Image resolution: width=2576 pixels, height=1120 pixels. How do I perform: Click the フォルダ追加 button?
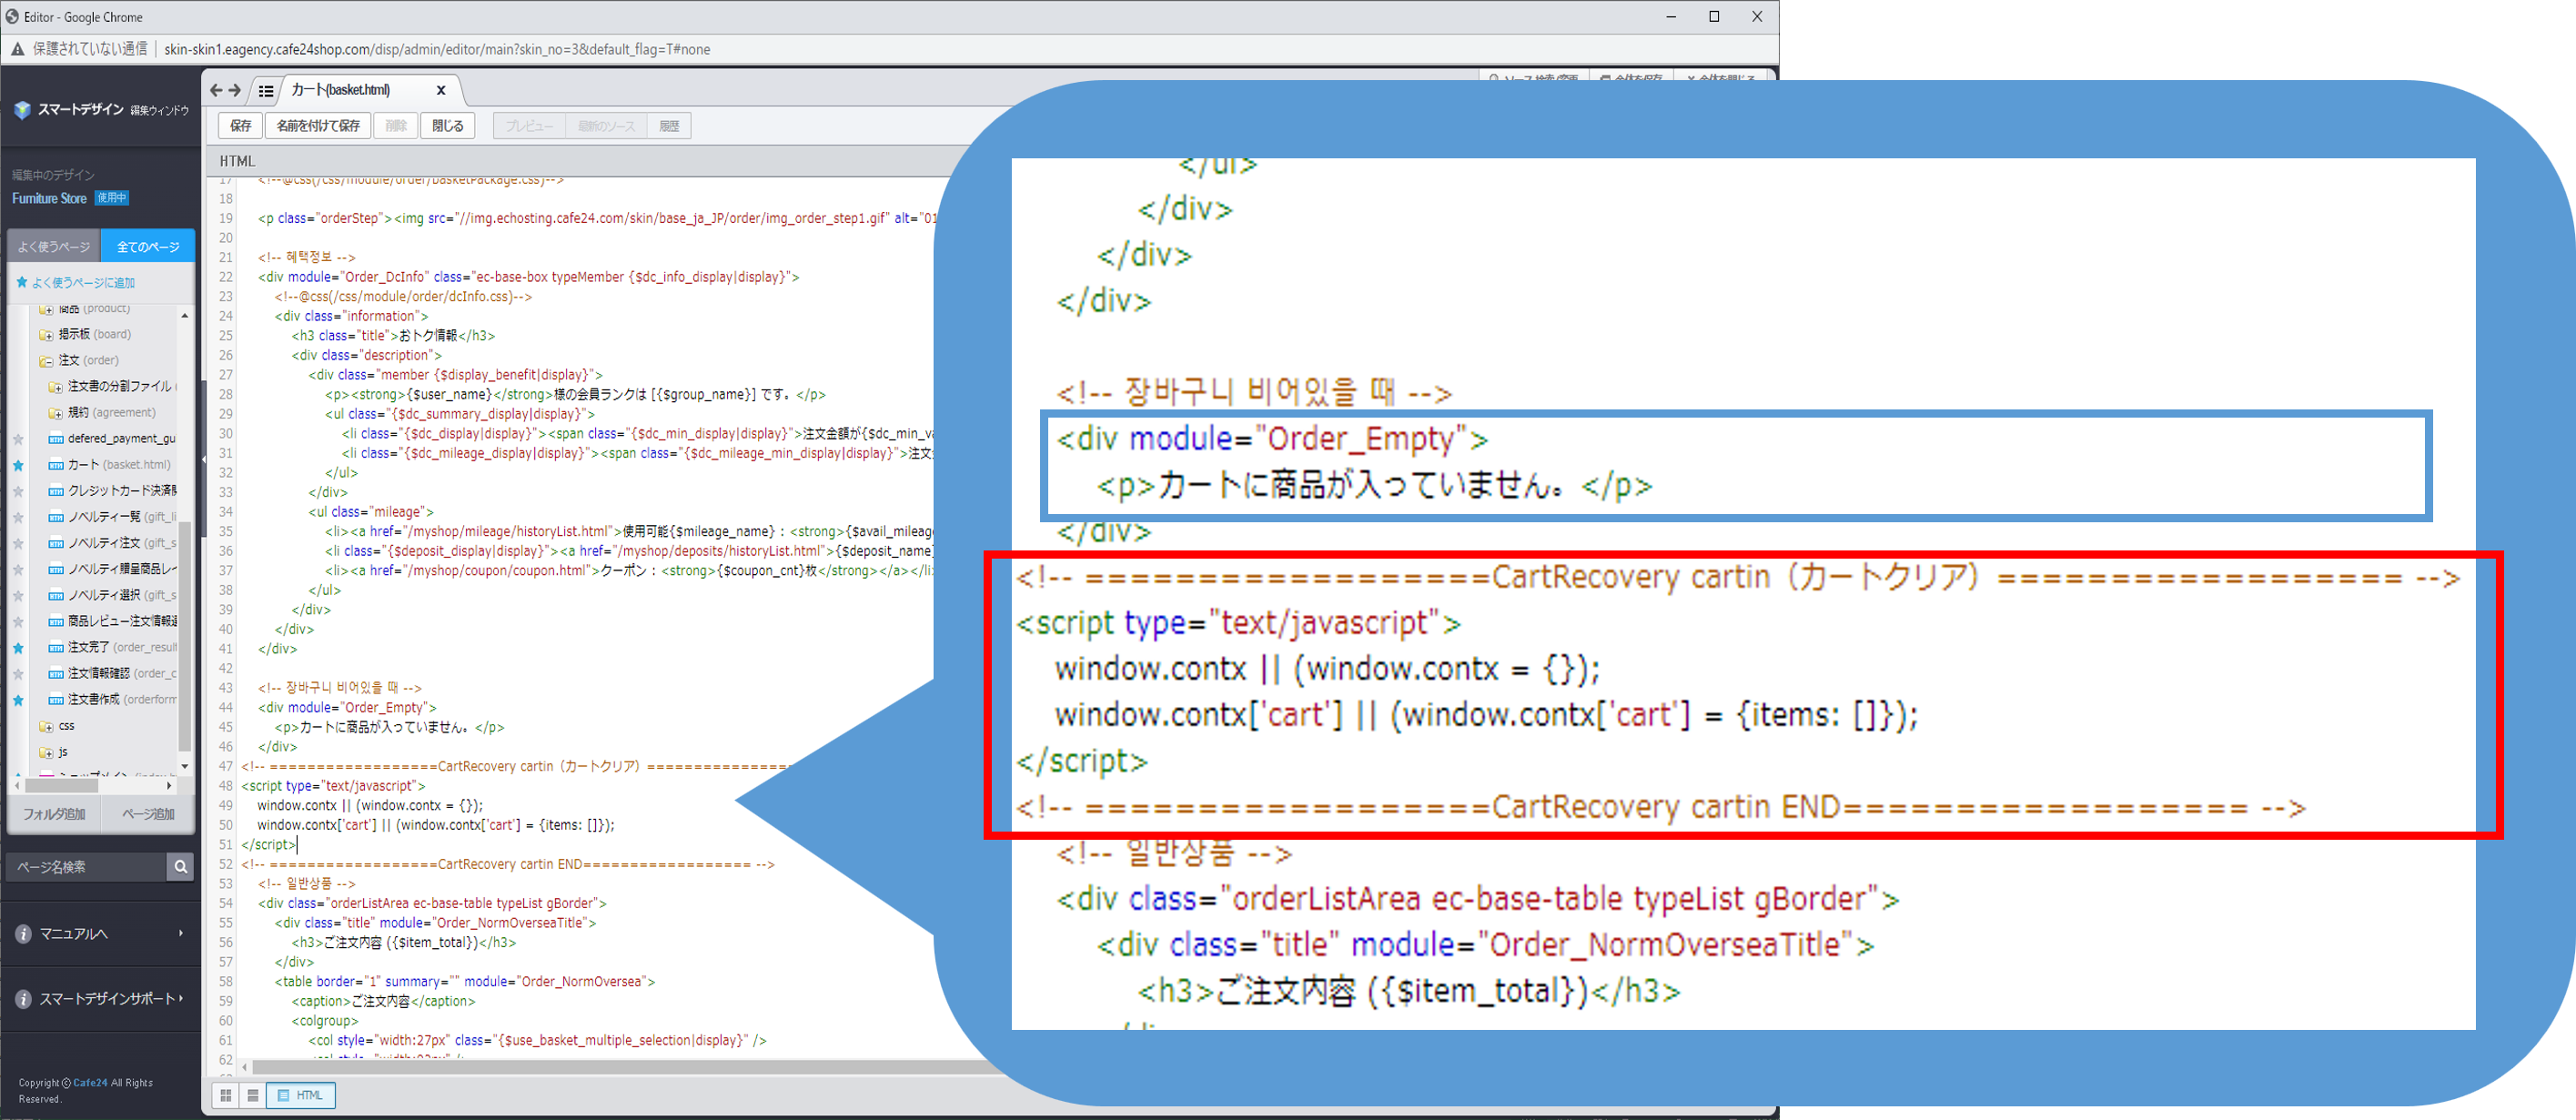54,814
